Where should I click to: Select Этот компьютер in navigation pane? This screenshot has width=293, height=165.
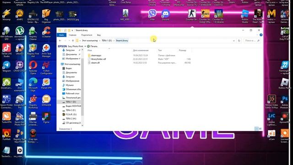(x=71, y=64)
